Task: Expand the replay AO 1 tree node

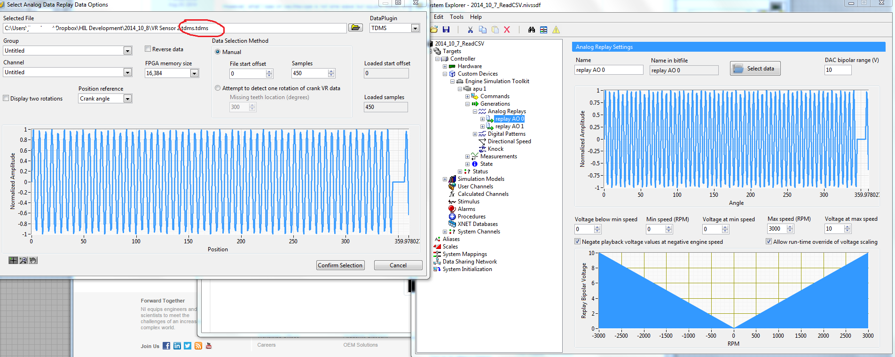Action: 482,126
